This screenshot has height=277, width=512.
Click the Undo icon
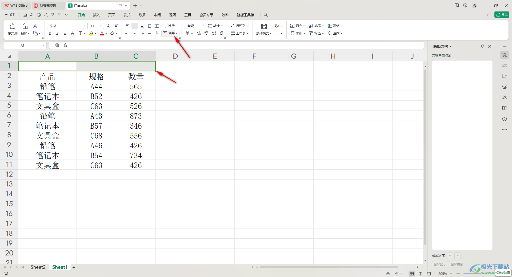(x=53, y=15)
